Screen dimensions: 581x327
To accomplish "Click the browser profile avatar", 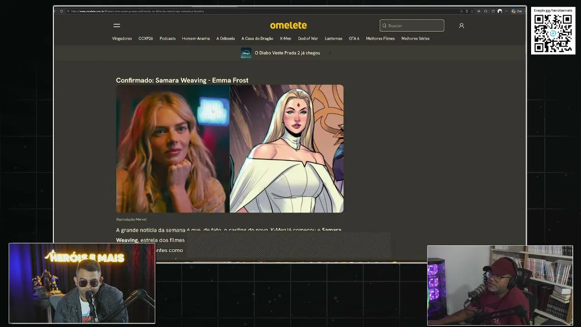I will [x=500, y=11].
